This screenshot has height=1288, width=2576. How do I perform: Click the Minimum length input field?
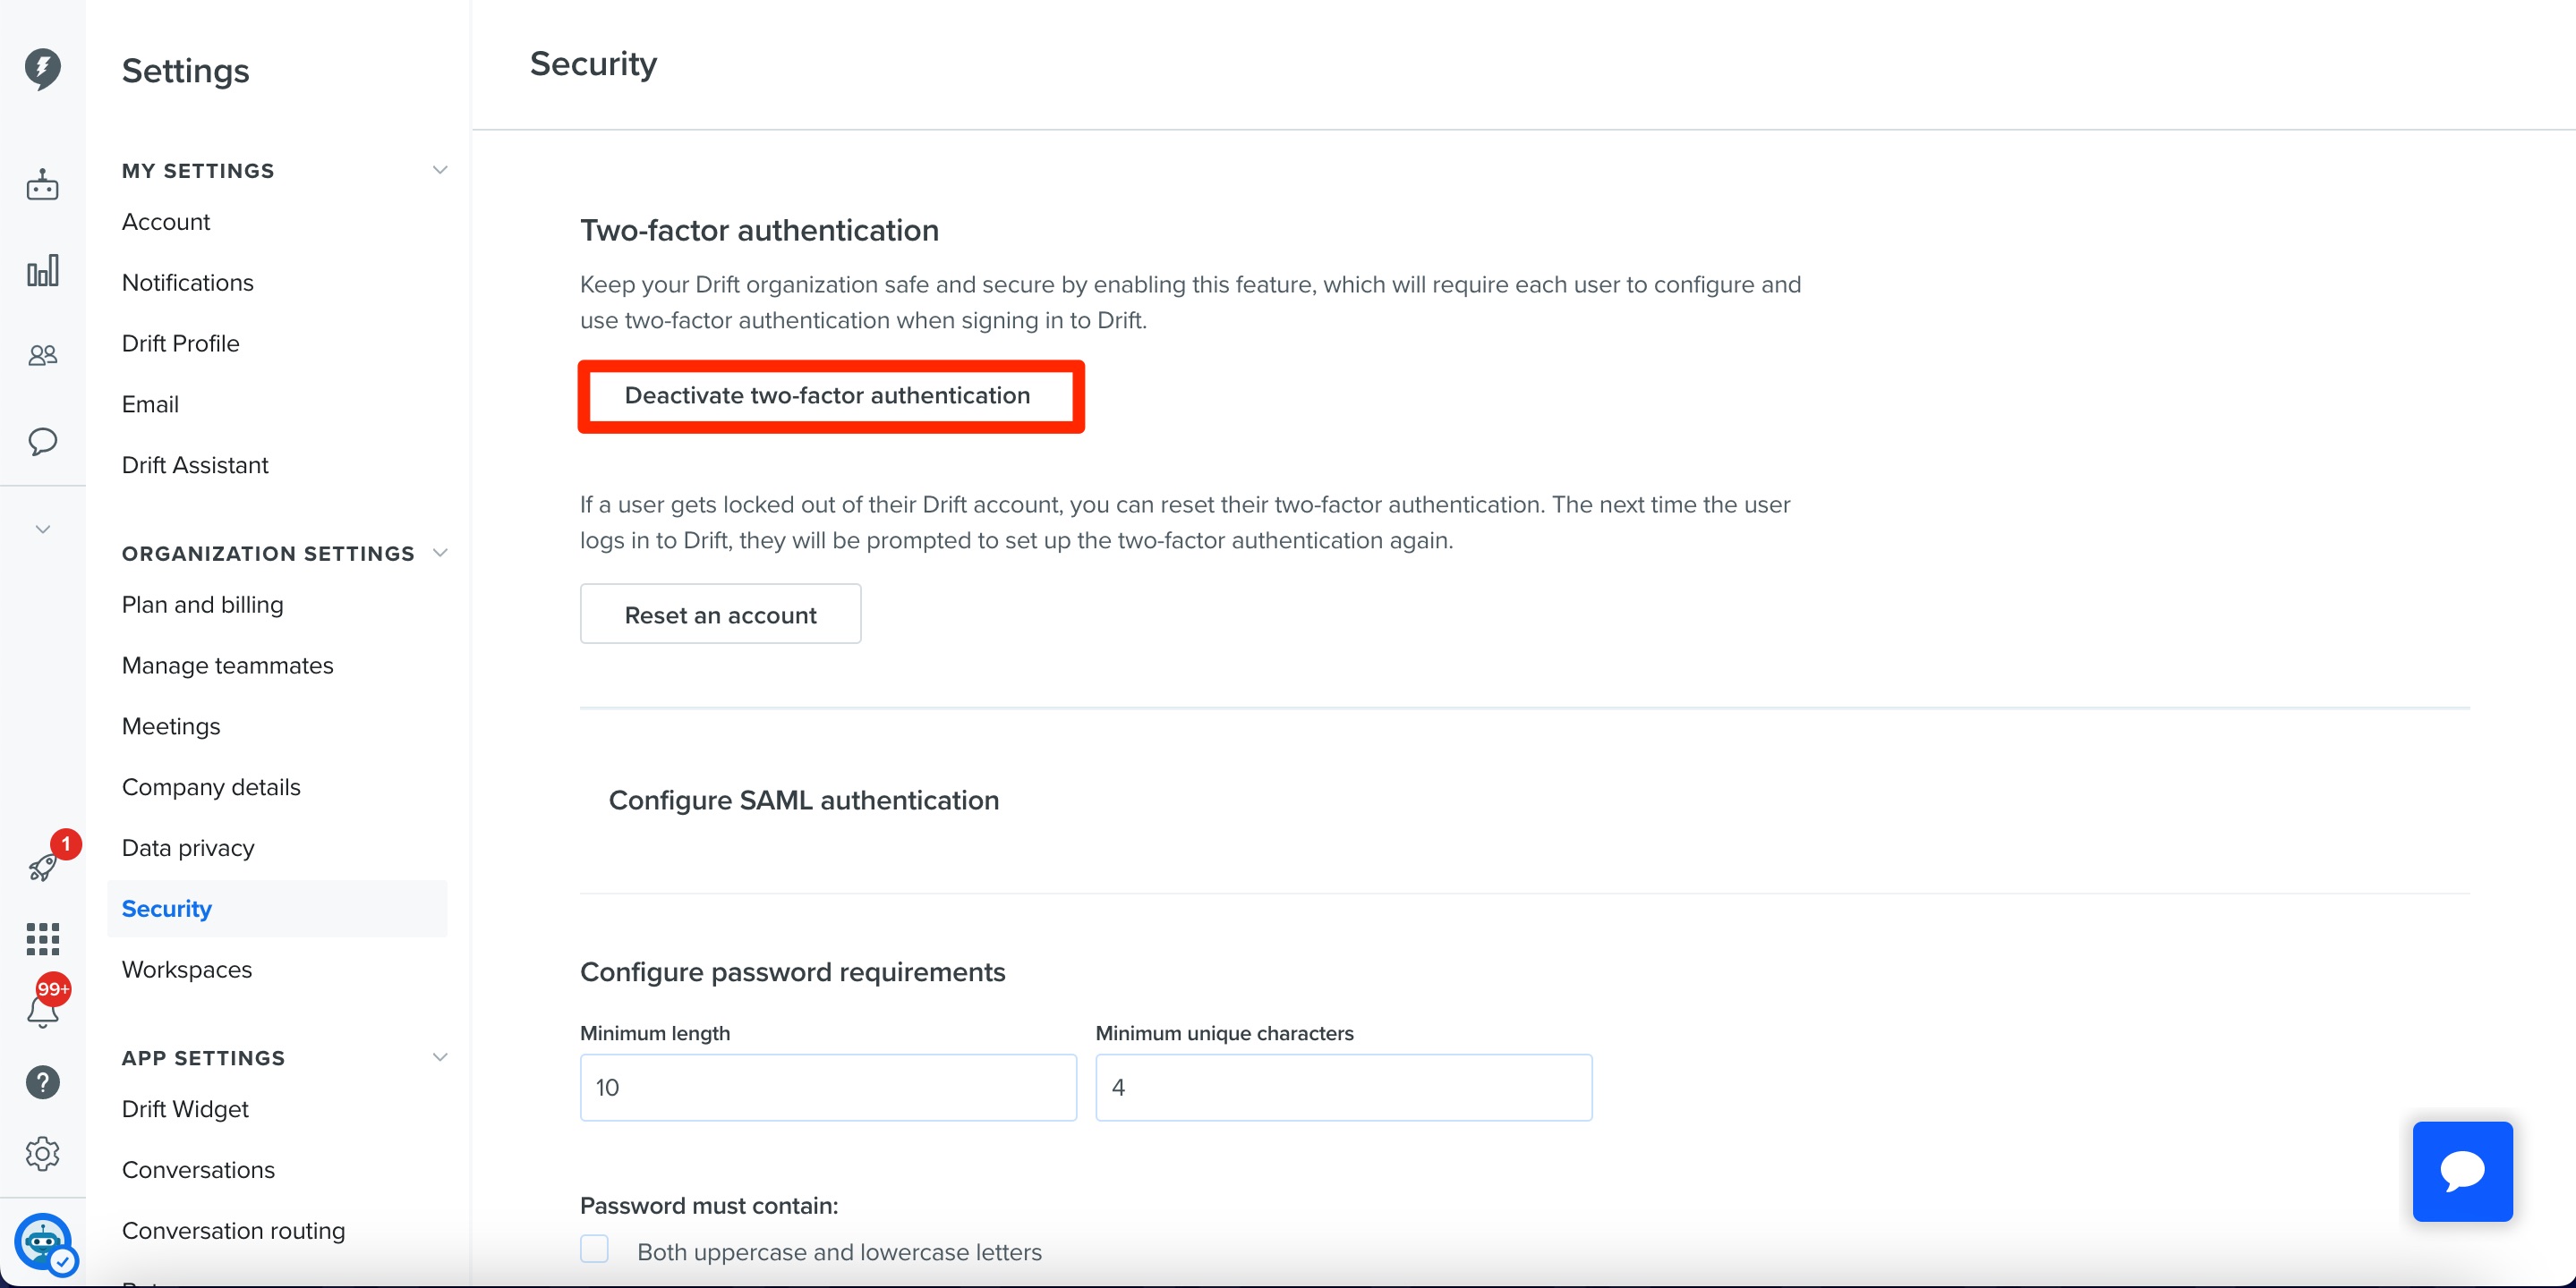(x=827, y=1087)
